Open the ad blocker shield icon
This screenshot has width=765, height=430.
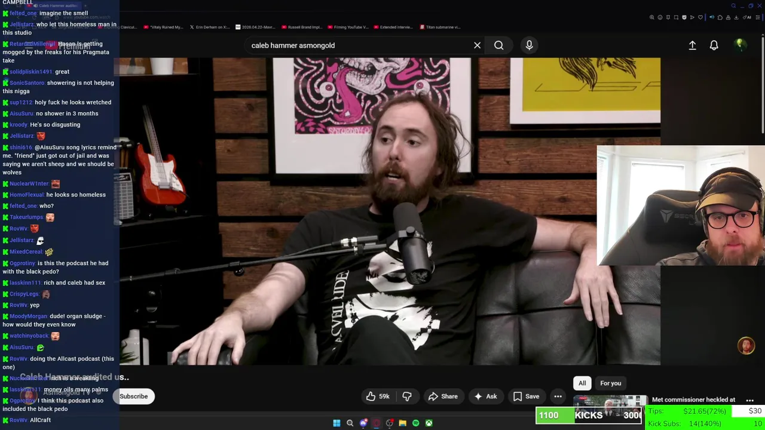684,17
